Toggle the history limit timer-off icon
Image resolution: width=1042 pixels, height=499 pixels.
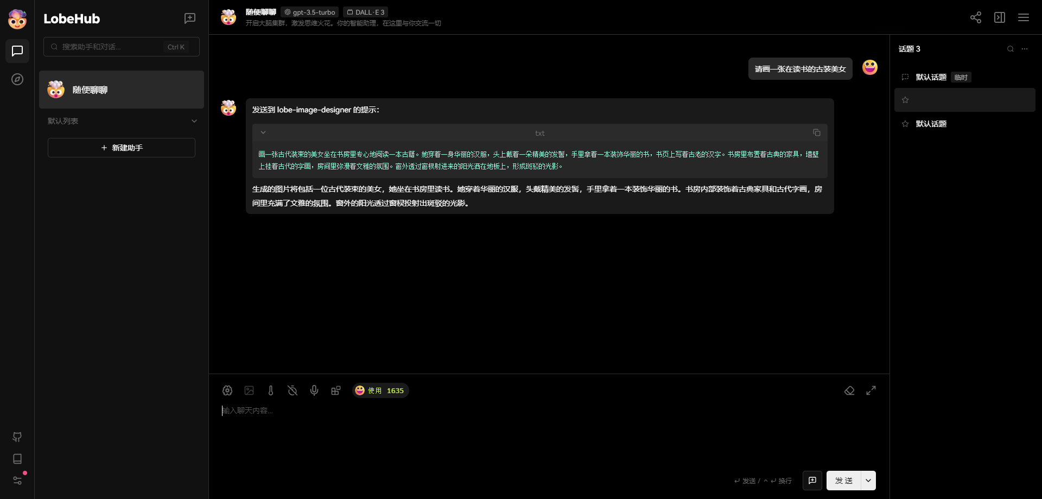pos(293,390)
